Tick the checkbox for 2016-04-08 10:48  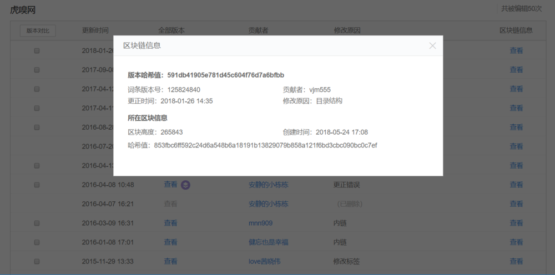pos(37,185)
